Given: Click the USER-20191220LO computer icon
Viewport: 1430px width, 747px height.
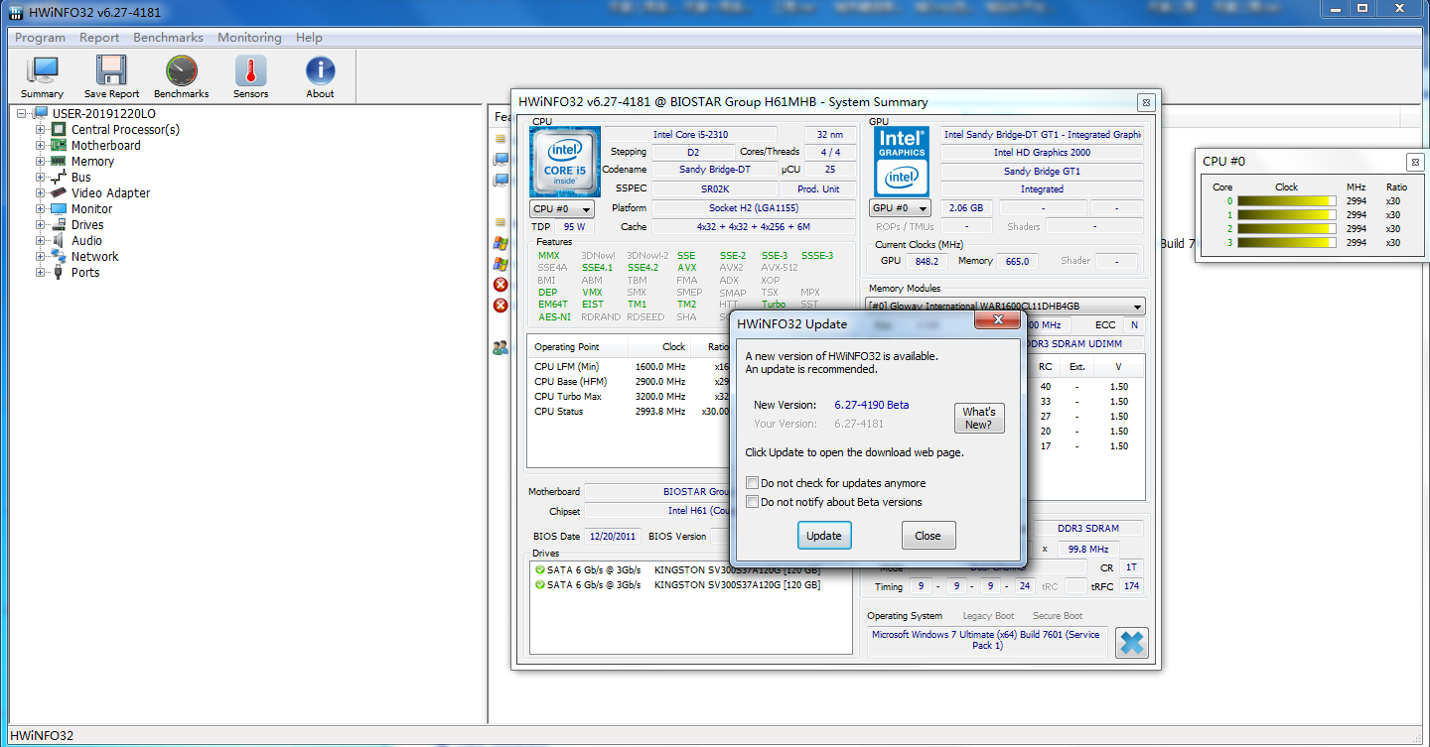Looking at the screenshot, I should click(x=40, y=113).
